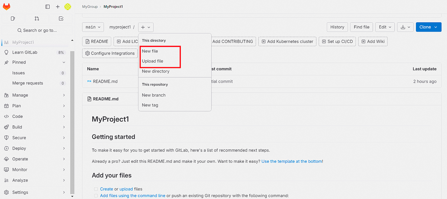
Task: Select New file from menu
Action: 175,51
